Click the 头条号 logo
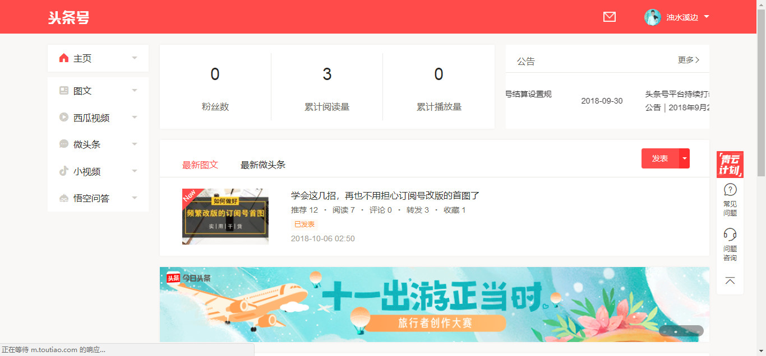The image size is (766, 356). coord(68,17)
